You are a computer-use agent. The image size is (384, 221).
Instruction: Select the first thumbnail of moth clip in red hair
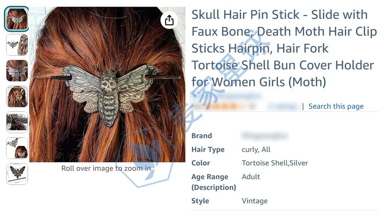[17, 19]
